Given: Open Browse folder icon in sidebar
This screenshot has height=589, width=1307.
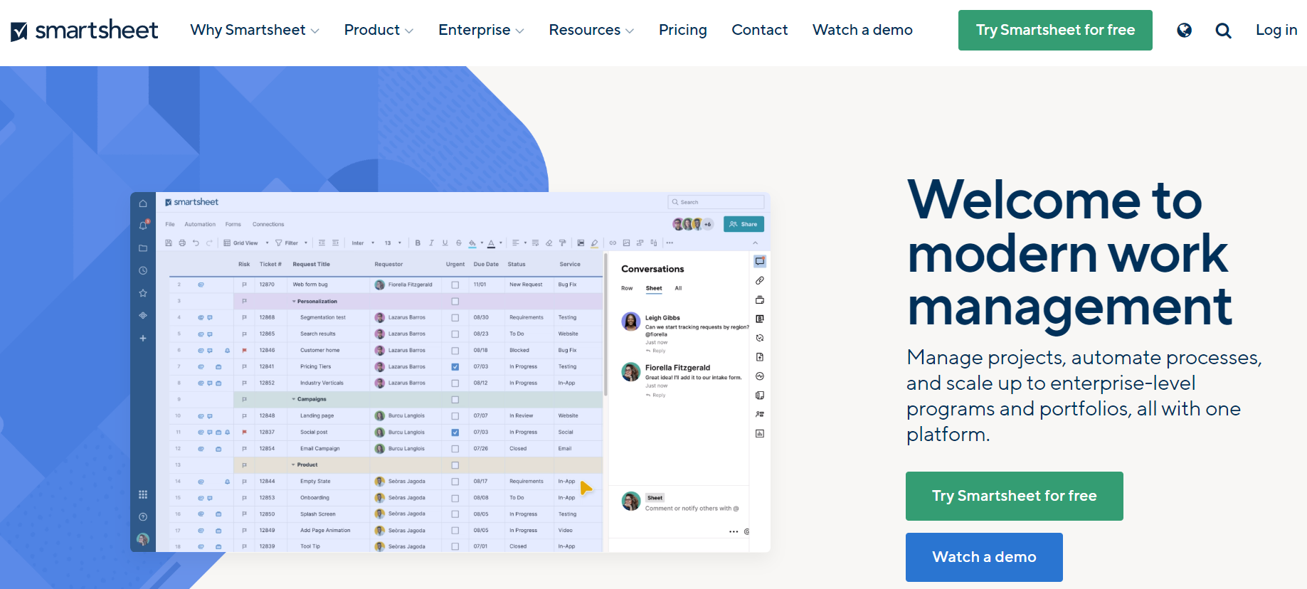Looking at the screenshot, I should (x=143, y=248).
